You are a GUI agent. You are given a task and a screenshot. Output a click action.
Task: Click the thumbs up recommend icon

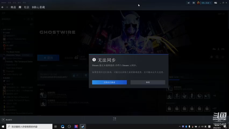tap(74, 75)
